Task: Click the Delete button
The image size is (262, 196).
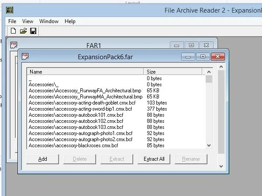Action: tap(80, 159)
